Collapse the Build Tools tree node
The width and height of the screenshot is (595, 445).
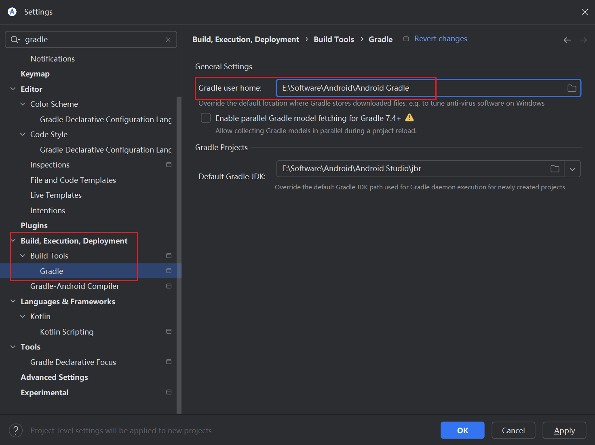tap(23, 256)
